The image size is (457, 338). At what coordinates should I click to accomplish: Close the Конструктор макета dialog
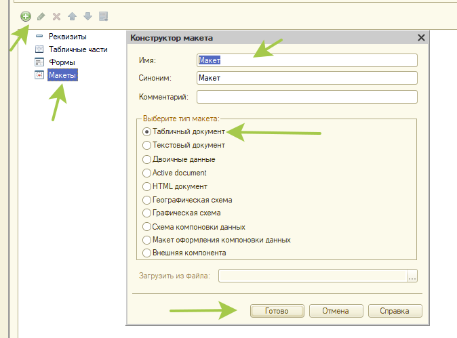[421, 39]
